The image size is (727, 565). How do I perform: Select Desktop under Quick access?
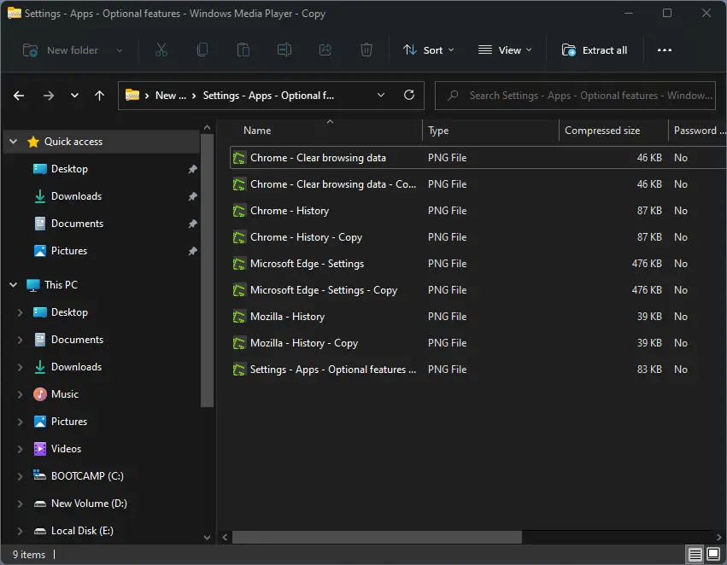tap(69, 169)
